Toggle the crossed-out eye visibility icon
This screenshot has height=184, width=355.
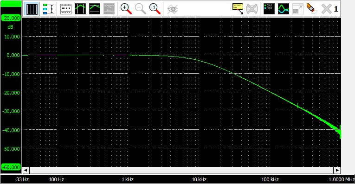pos(173,9)
